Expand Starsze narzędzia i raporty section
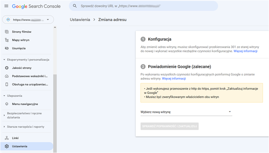The width and height of the screenshot is (269, 153). pyautogui.click(x=4, y=127)
